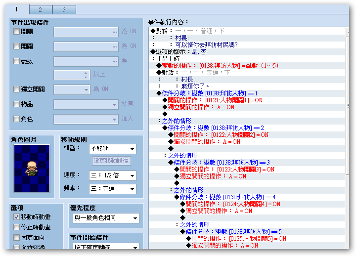Check the 停止時動畫 option
The height and width of the screenshot is (256, 356).
coord(17,227)
